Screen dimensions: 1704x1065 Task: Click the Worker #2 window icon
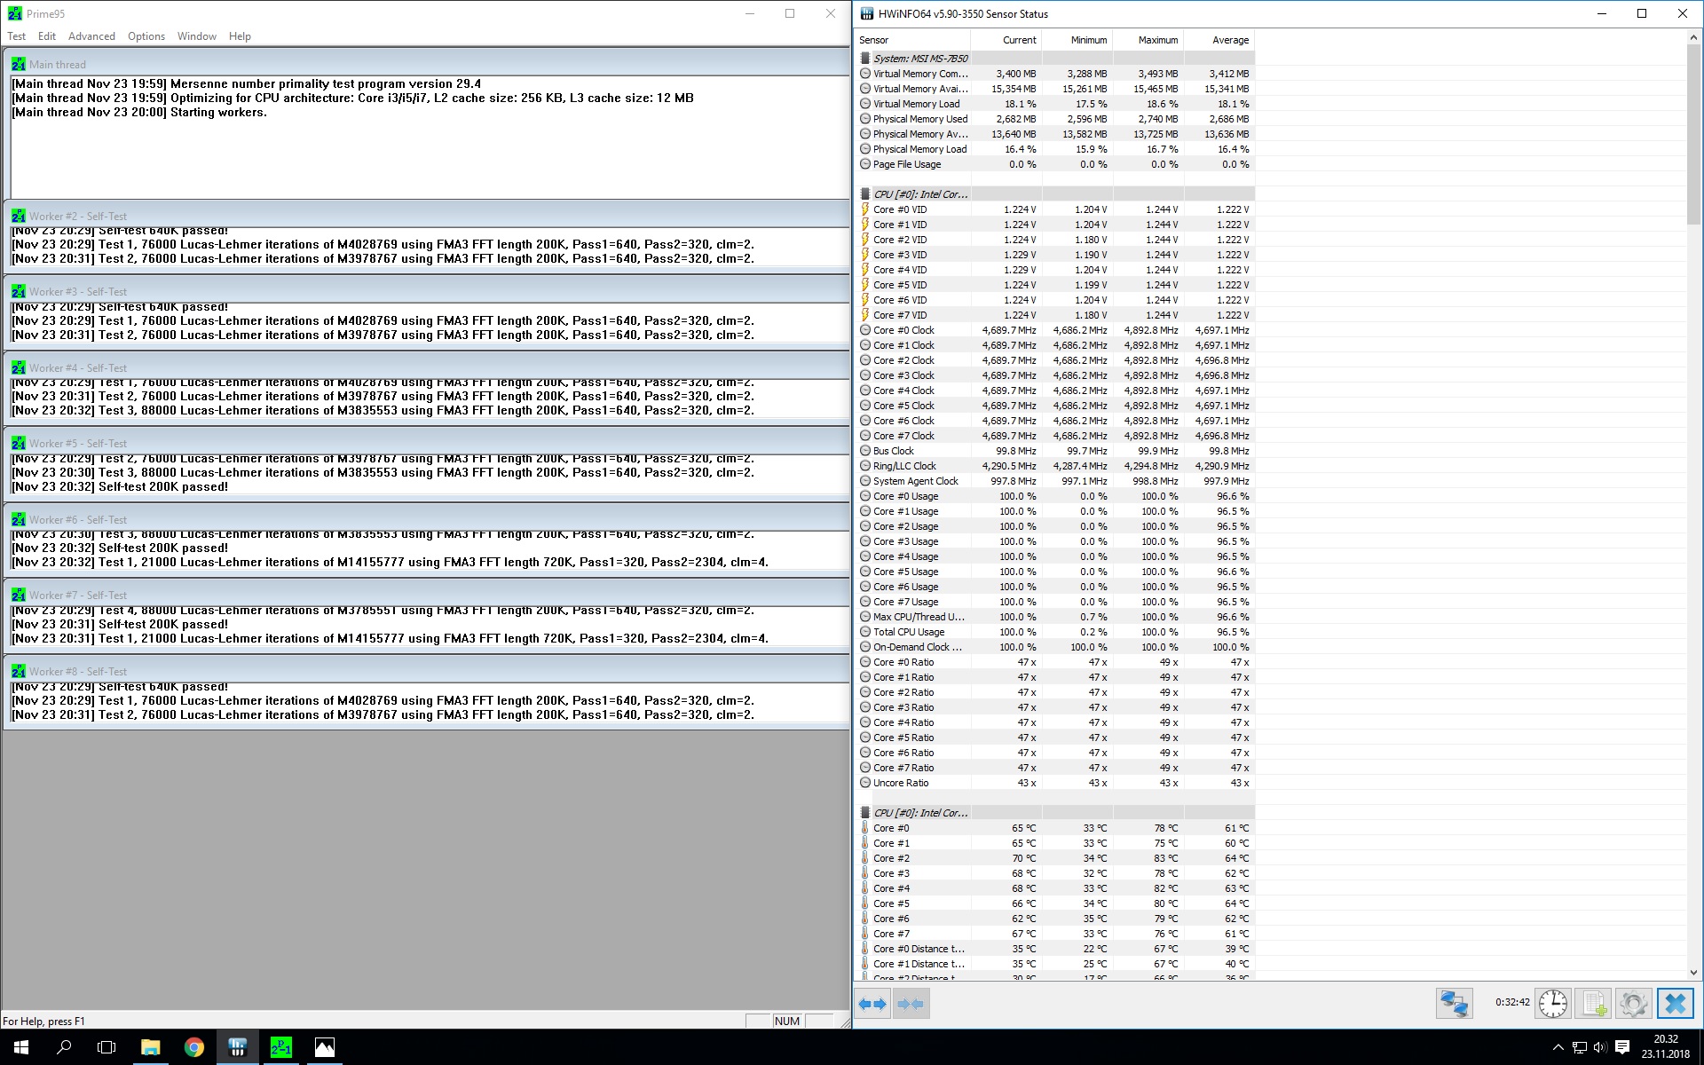click(x=19, y=216)
